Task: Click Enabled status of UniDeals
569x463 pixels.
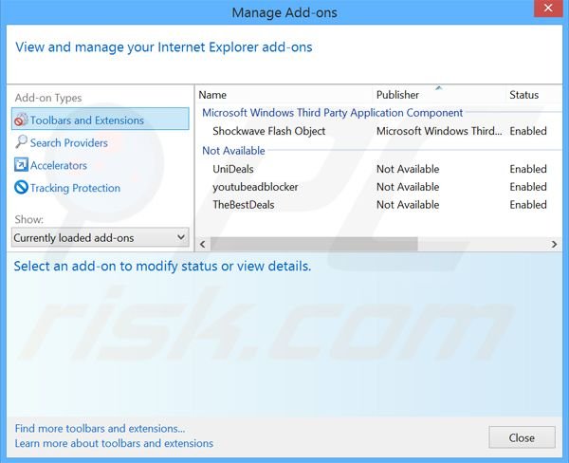Action: click(x=528, y=169)
